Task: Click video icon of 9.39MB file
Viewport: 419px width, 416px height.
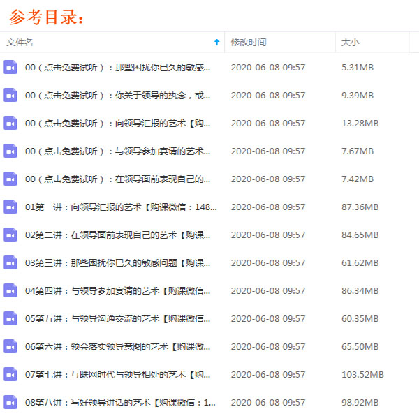Action: 10,95
